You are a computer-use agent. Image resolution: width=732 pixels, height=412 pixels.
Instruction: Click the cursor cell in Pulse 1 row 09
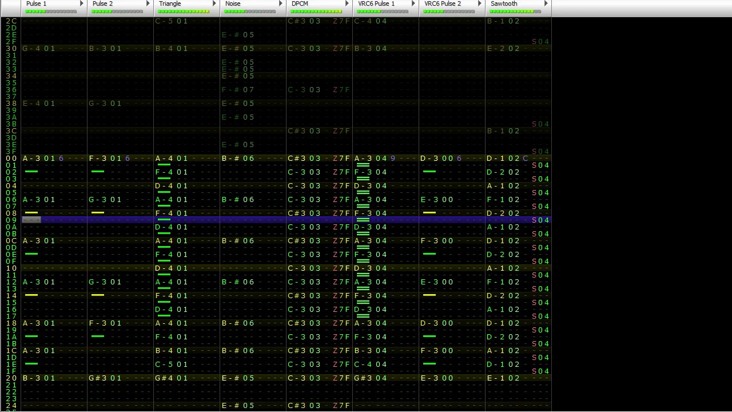click(31, 220)
